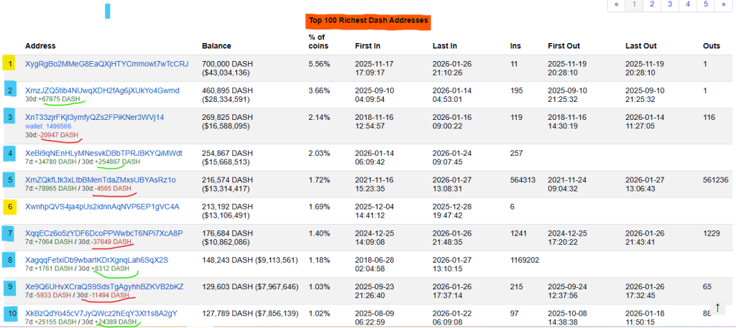The height and width of the screenshot is (328, 736).
Task: Click the blue rank 9 badge
Action: click(x=10, y=286)
